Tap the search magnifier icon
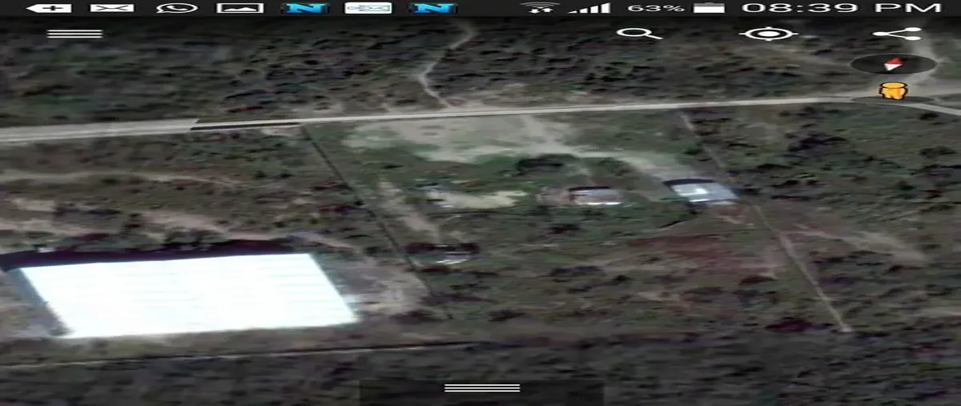Viewport: 961px width, 406px height. 638,34
